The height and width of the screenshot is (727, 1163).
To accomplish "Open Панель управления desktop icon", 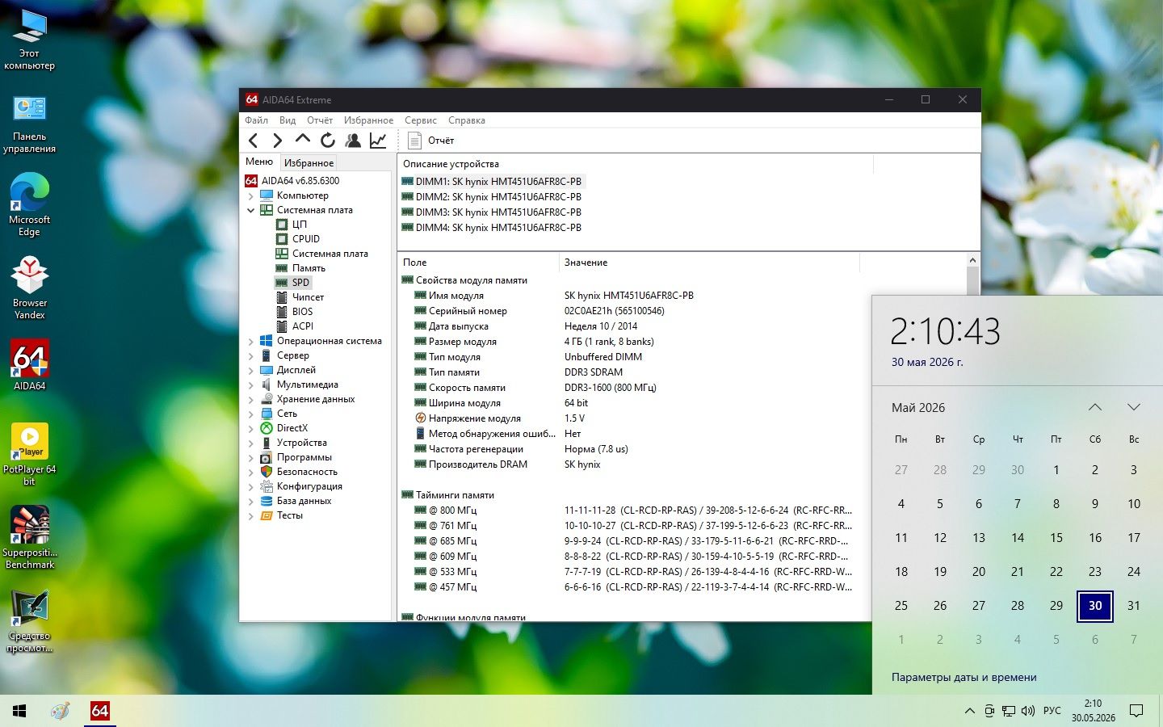I will point(30,124).
